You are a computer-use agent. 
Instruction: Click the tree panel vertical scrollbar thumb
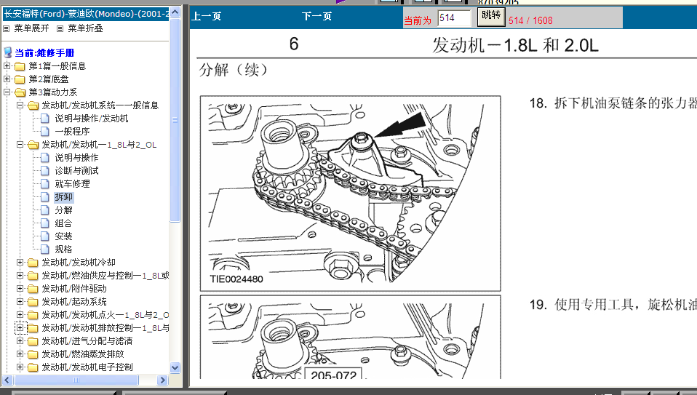pyautogui.click(x=175, y=120)
